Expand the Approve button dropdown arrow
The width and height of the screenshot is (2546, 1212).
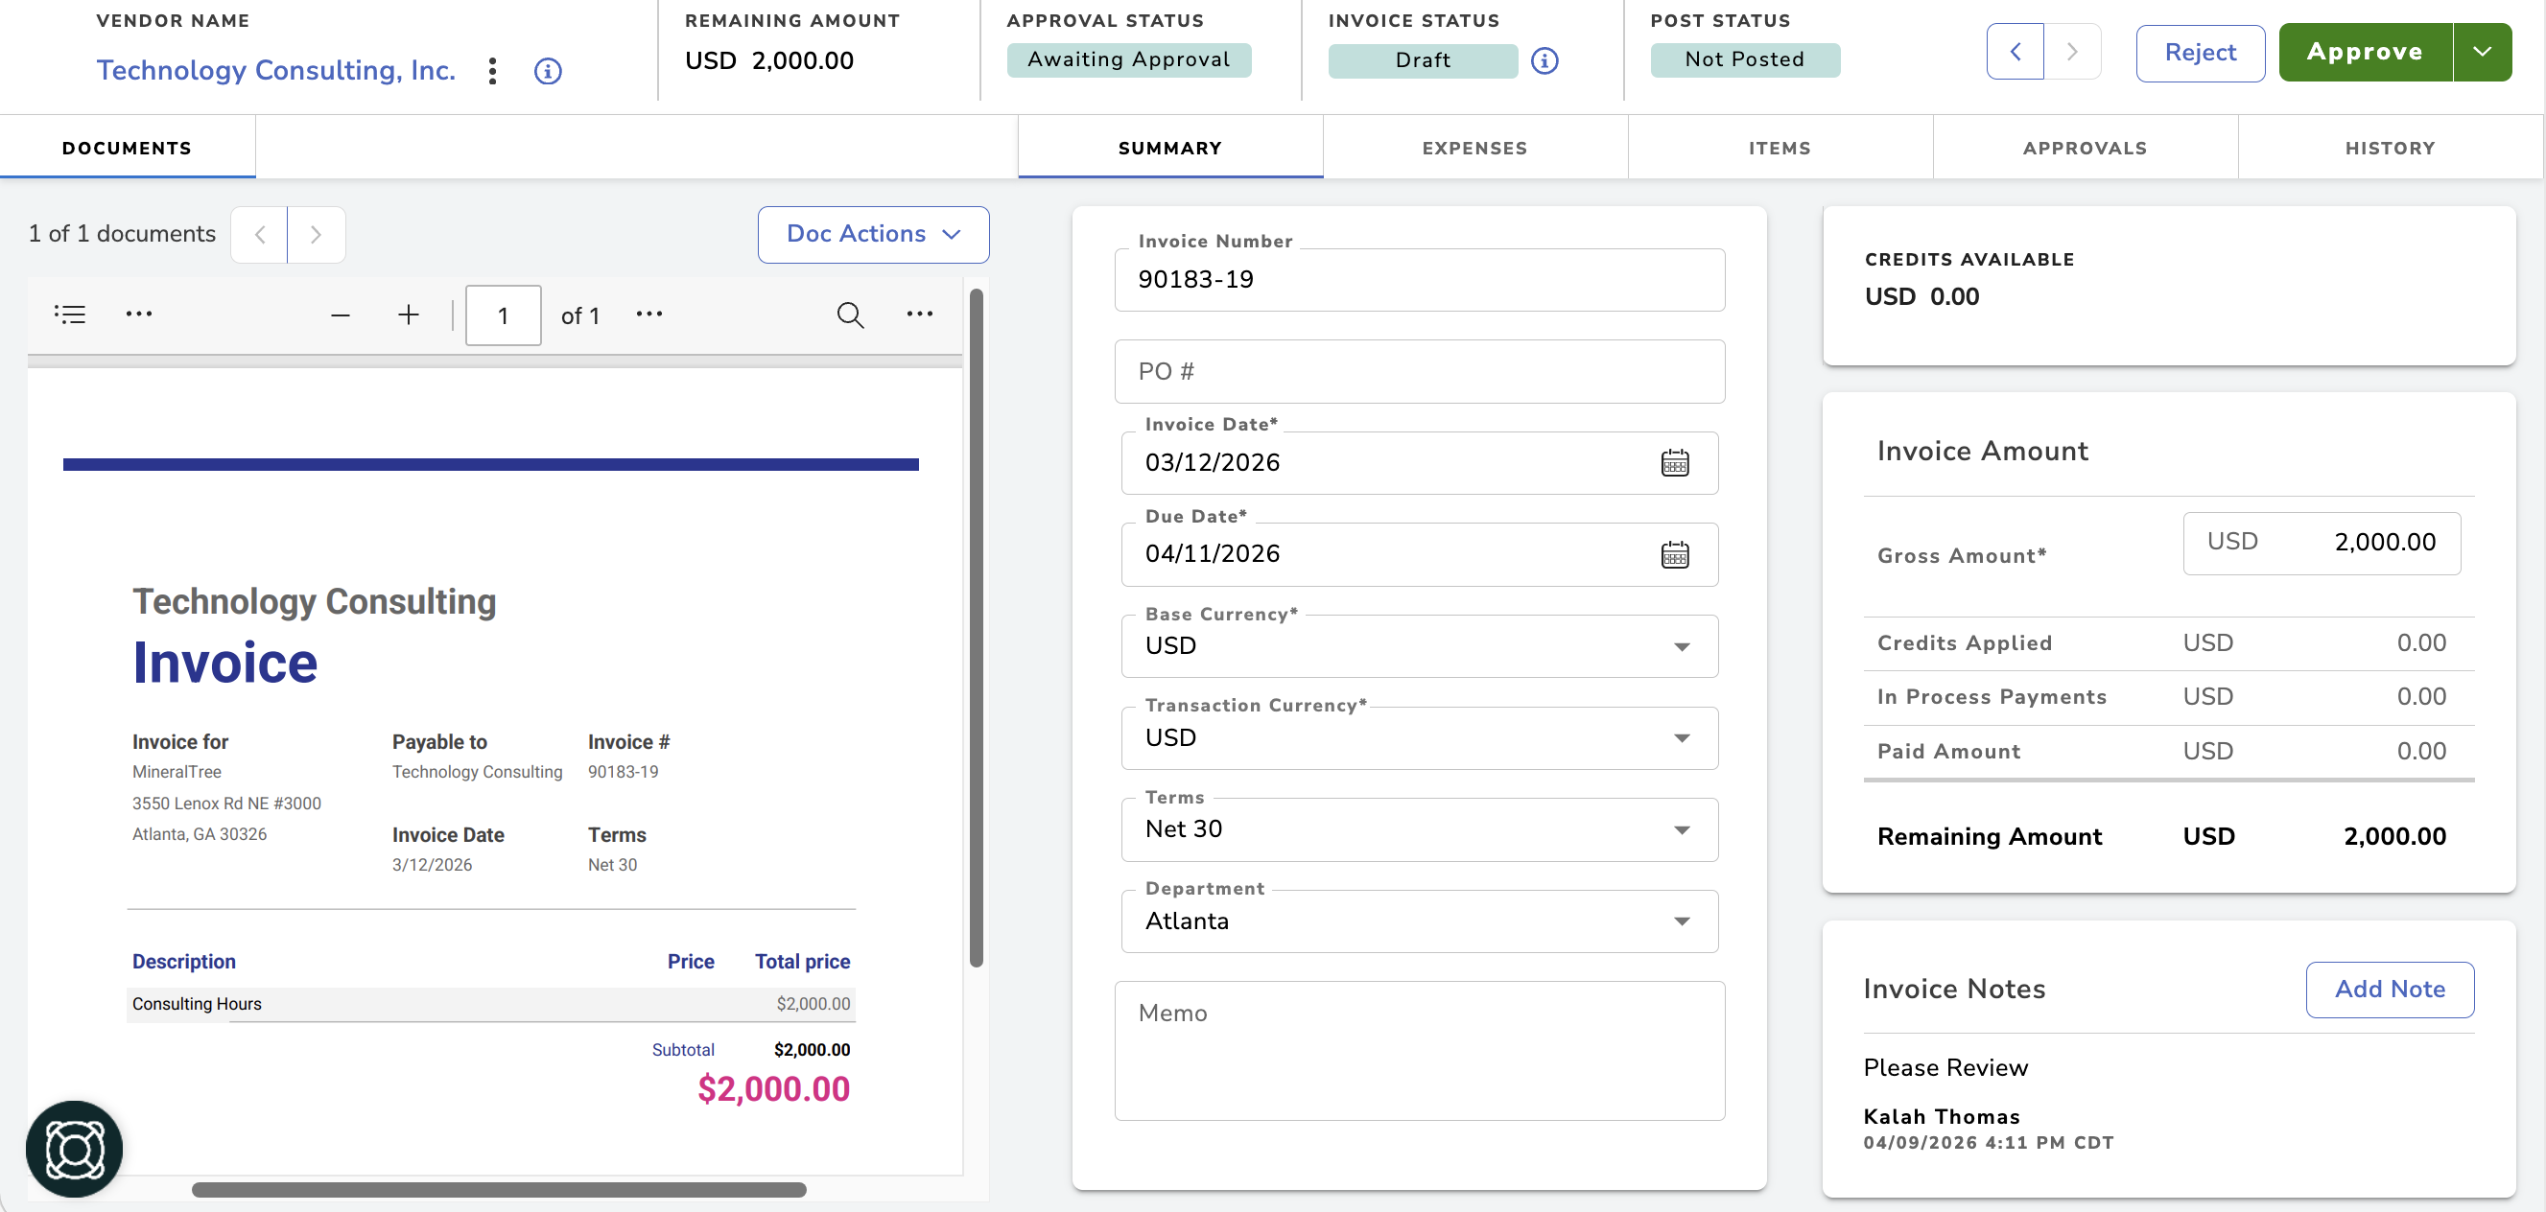click(2482, 53)
